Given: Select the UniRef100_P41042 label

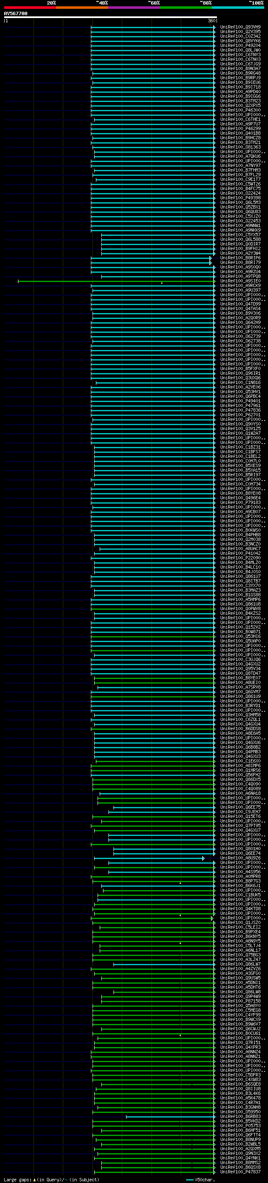Looking at the screenshot, I should 240,554.
